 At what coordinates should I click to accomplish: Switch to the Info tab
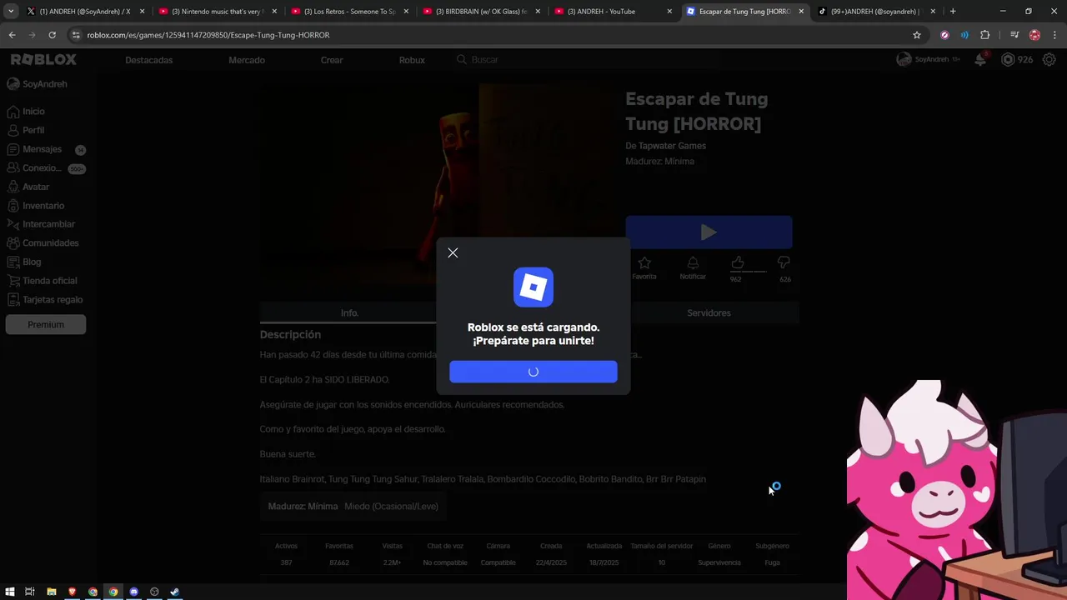coord(349,312)
